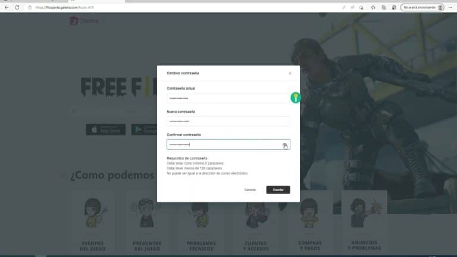Viewport: 457px width, 257px height.
Task: Open the Eventos del Juego category
Action: (93, 222)
